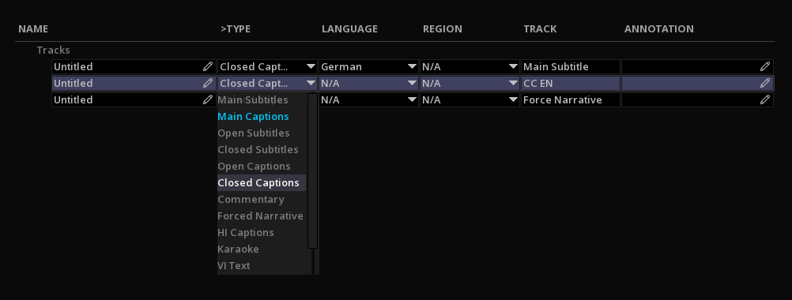
Task: Sort by the >TYPE column header
Action: click(x=236, y=28)
